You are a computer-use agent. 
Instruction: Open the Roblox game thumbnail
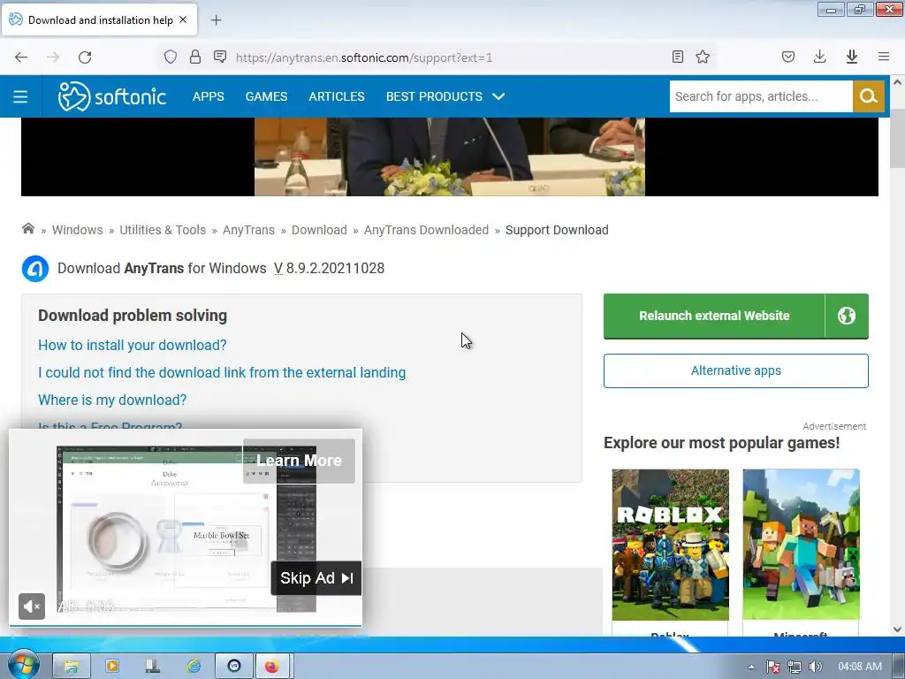click(x=670, y=545)
